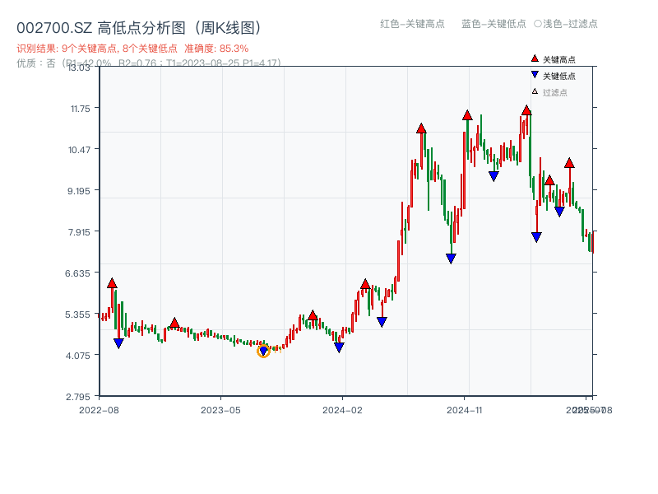This screenshot has height=494, width=658.
Task: Click the 关键低点 legend text
Action: click(x=559, y=76)
